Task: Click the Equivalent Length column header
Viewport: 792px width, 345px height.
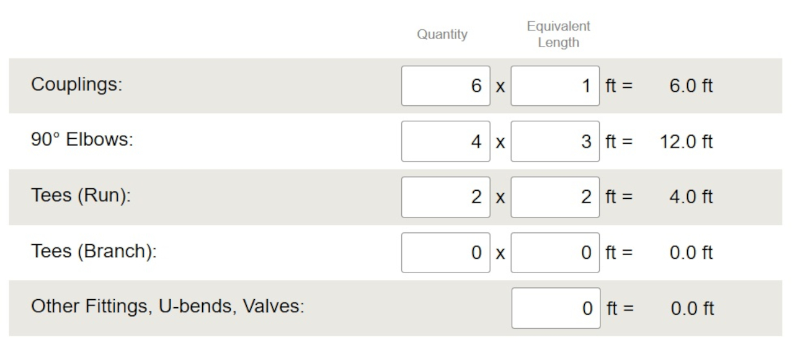Action: [x=558, y=35]
